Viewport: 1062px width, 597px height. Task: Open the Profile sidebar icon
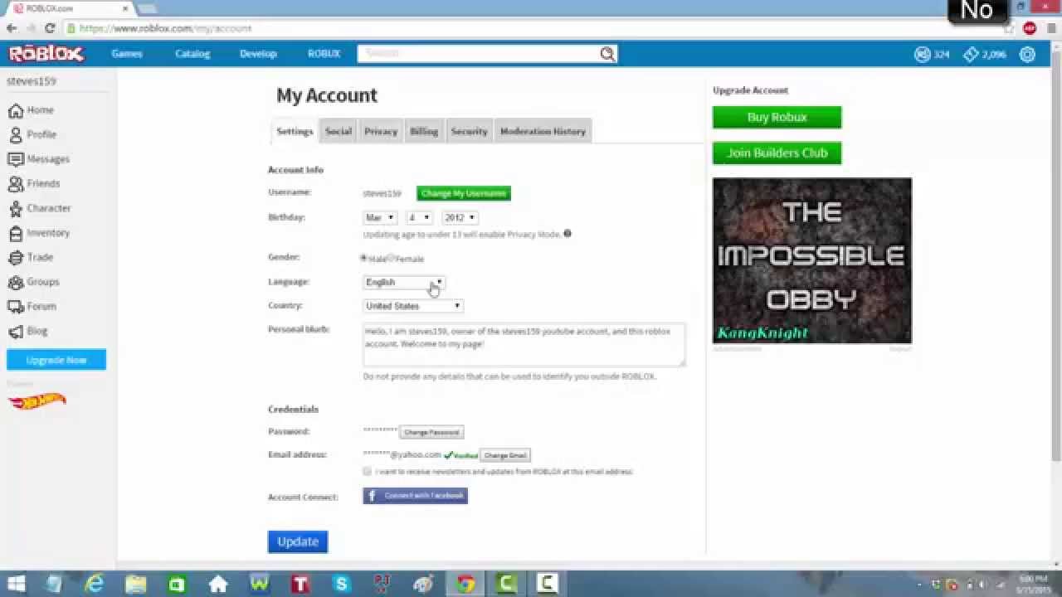(15, 134)
